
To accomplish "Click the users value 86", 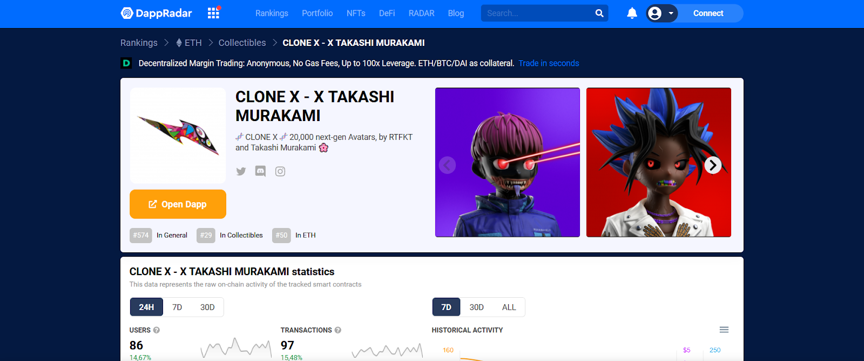I will pos(136,345).
